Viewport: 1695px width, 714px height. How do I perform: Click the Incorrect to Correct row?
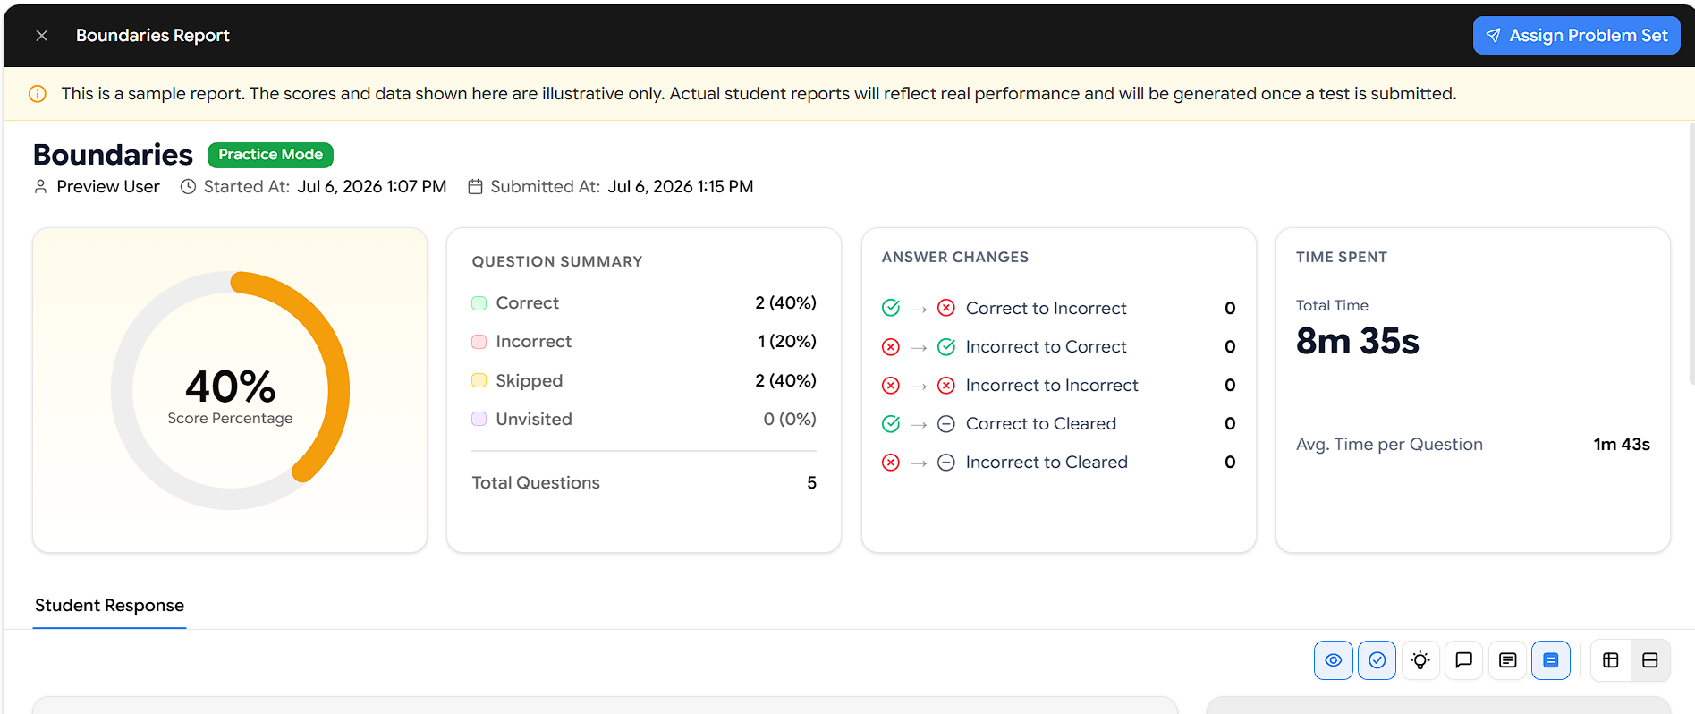coord(1059,347)
